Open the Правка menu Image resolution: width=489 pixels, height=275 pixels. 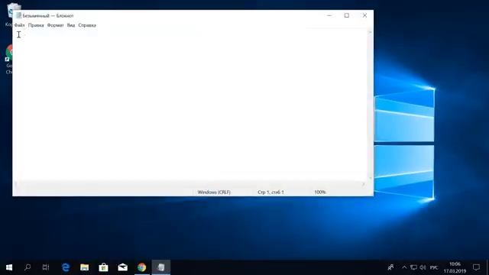36,25
